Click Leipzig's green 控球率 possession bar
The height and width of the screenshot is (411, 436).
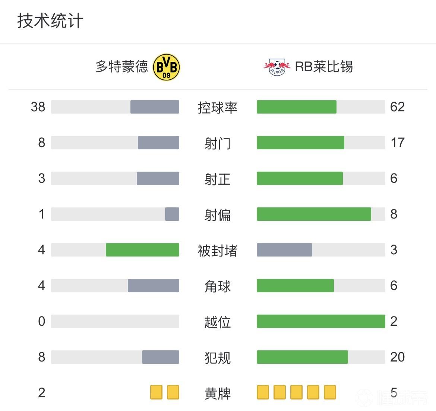coord(296,107)
